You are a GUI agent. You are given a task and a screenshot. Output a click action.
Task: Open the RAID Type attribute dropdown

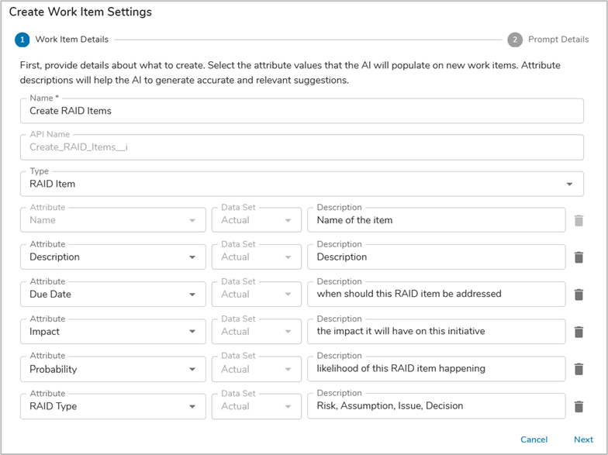[112, 406]
